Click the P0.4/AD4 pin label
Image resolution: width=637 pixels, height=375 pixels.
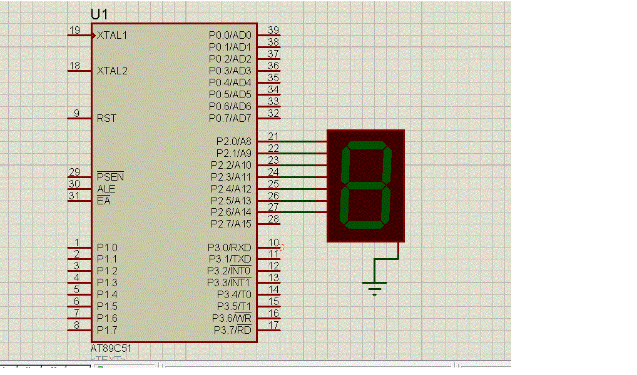pyautogui.click(x=230, y=82)
